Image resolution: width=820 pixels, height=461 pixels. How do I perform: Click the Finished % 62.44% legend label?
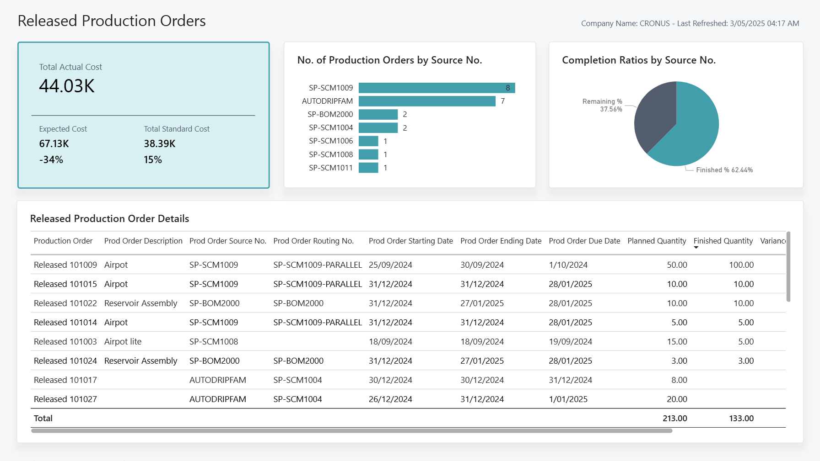click(724, 170)
